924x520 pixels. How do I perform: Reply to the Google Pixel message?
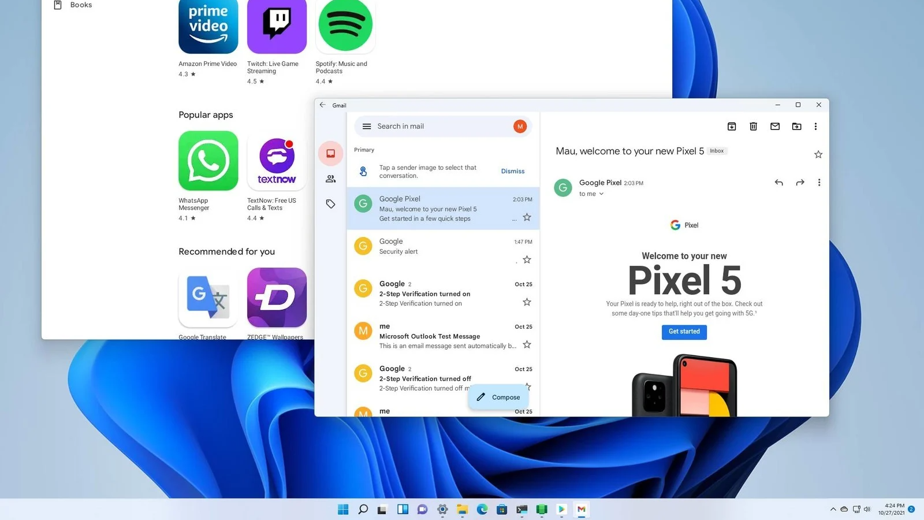point(778,183)
